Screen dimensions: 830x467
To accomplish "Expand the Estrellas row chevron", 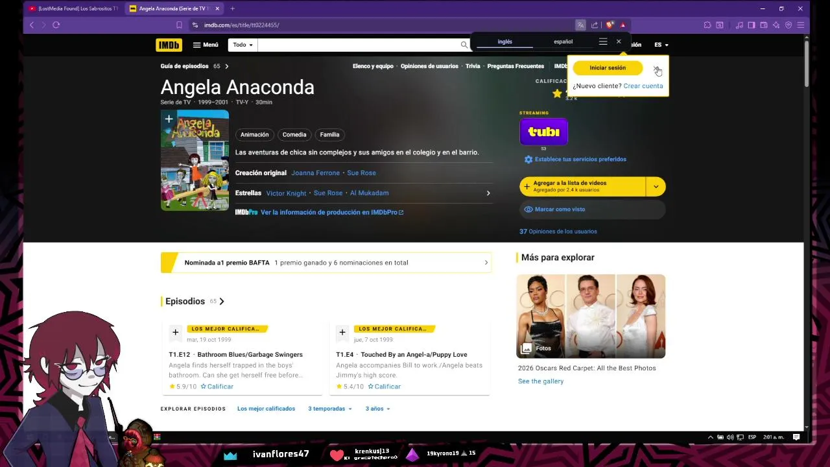I will tap(488, 193).
